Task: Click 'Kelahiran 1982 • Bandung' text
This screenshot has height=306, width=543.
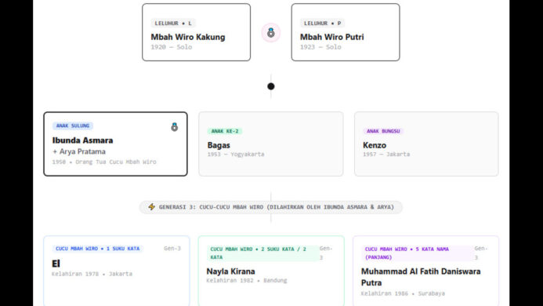Action: 247,280
